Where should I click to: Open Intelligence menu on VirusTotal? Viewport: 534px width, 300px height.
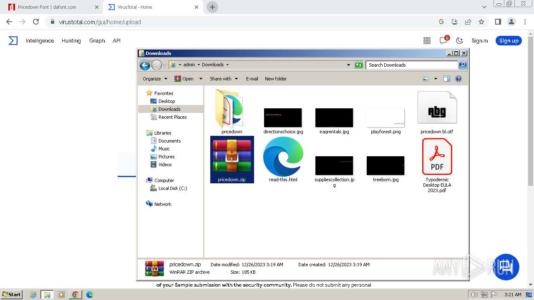(x=40, y=40)
